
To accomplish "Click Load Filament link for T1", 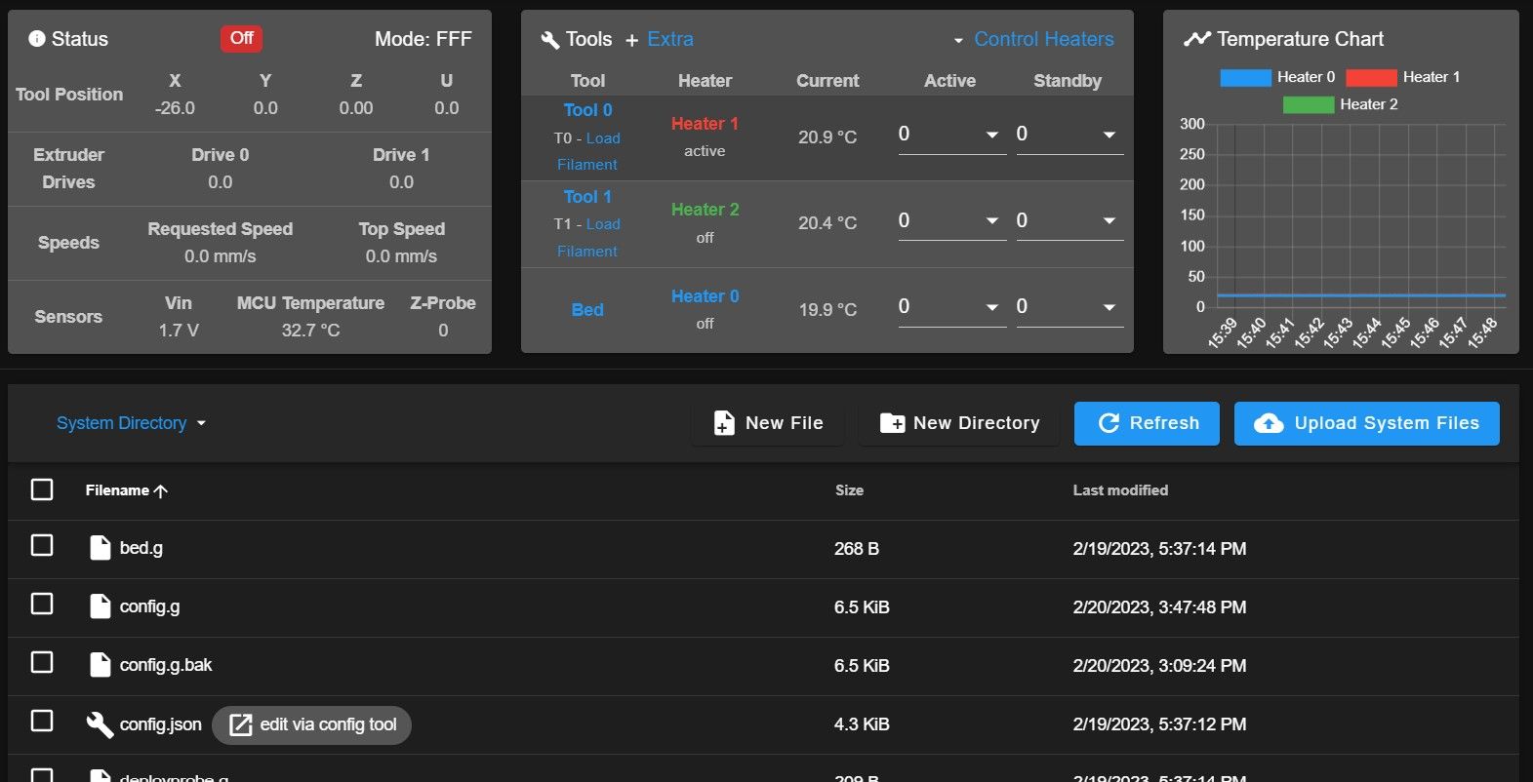I will pyautogui.click(x=588, y=238).
